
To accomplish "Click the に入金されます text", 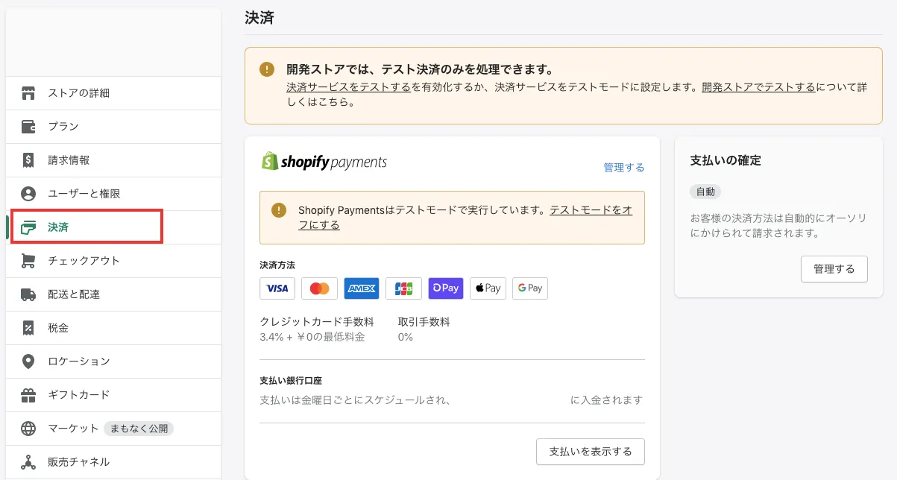I will click(x=607, y=400).
